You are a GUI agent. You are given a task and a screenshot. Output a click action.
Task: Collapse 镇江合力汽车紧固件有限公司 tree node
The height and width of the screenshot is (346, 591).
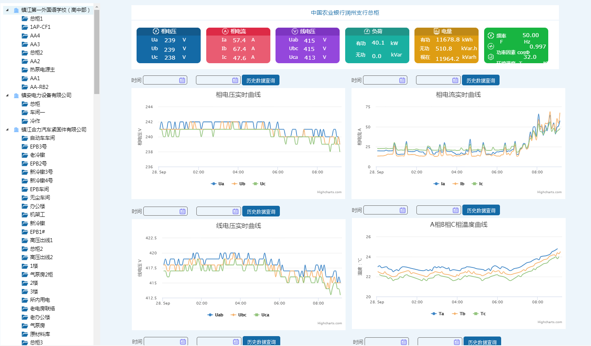point(7,130)
